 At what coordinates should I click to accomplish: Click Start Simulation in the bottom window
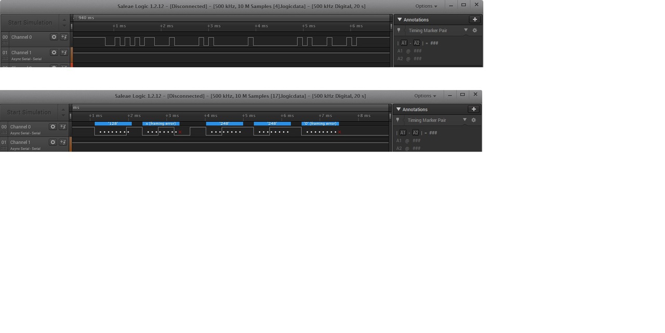[29, 112]
